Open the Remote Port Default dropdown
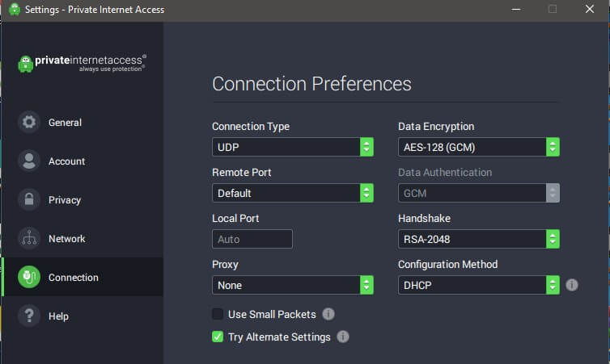 coord(293,193)
